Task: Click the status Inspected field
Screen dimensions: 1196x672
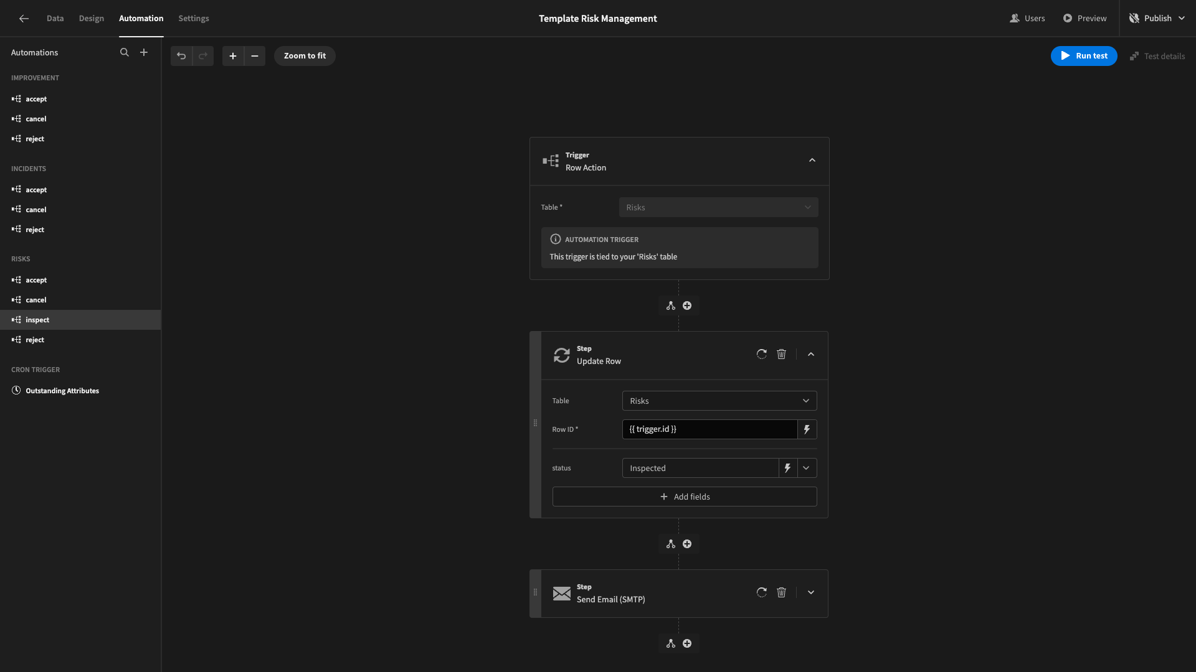Action: 700,468
